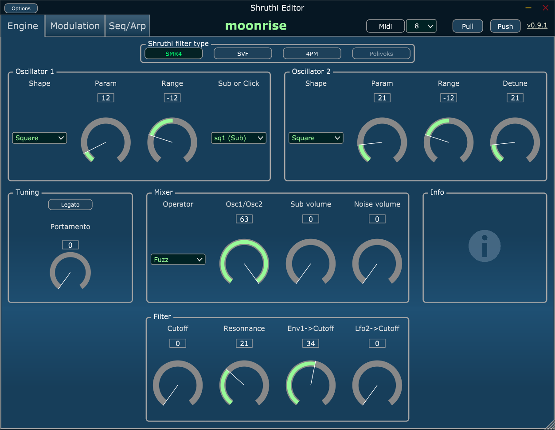Open the Sub or Click dropdown
The image size is (555, 430).
(x=238, y=138)
